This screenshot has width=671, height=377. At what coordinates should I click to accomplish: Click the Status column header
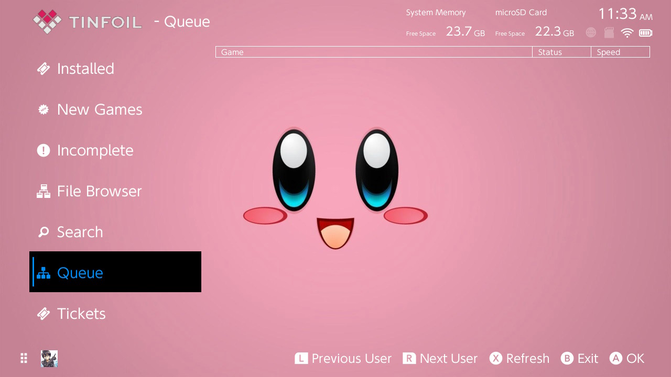point(561,52)
